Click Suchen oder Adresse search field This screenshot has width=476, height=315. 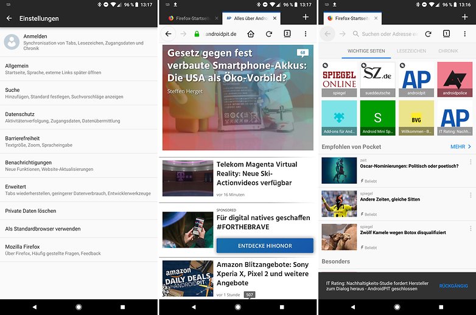(385, 34)
